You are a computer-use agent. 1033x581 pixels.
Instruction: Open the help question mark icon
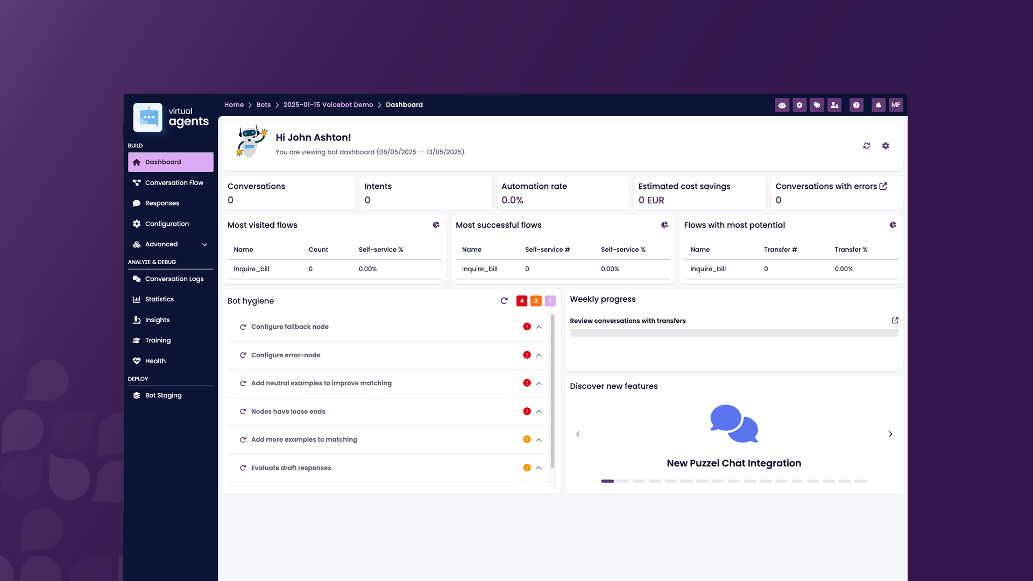856,105
